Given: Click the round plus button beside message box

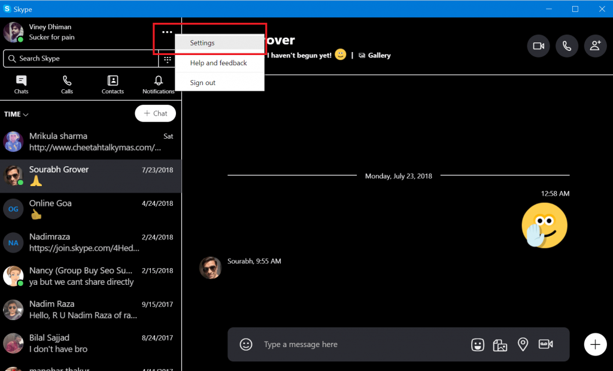Looking at the screenshot, I should (596, 345).
